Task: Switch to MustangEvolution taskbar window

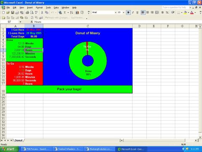Action: [100, 149]
